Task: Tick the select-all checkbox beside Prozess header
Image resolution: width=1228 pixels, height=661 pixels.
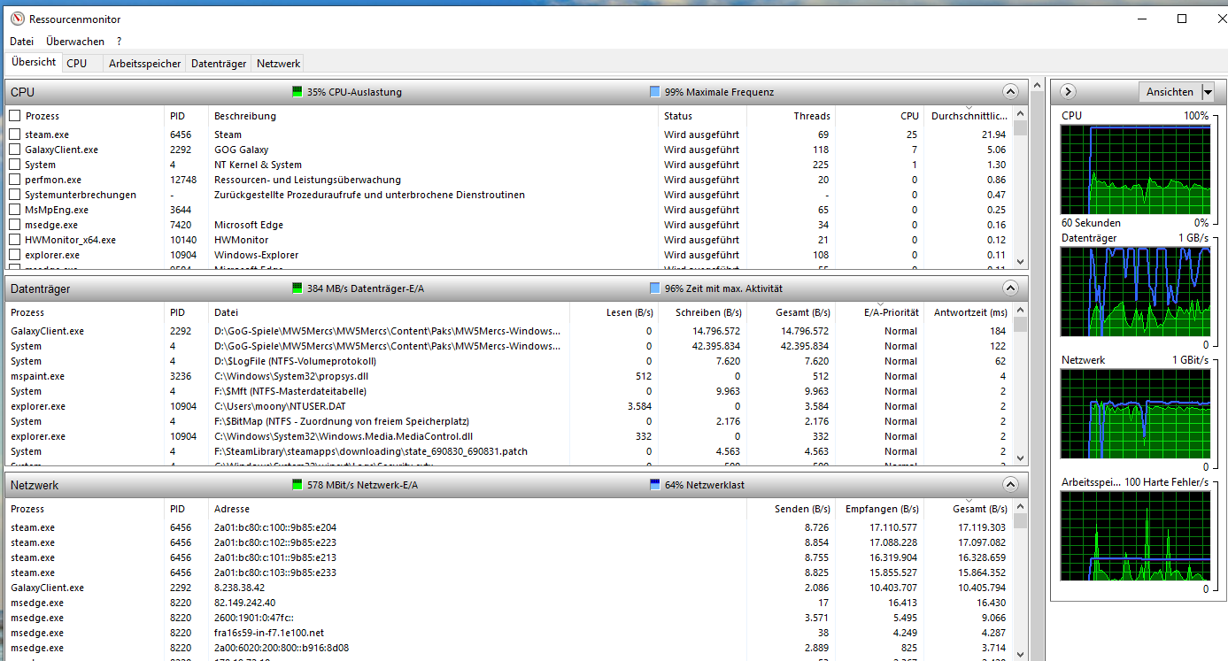Action: click(15, 116)
